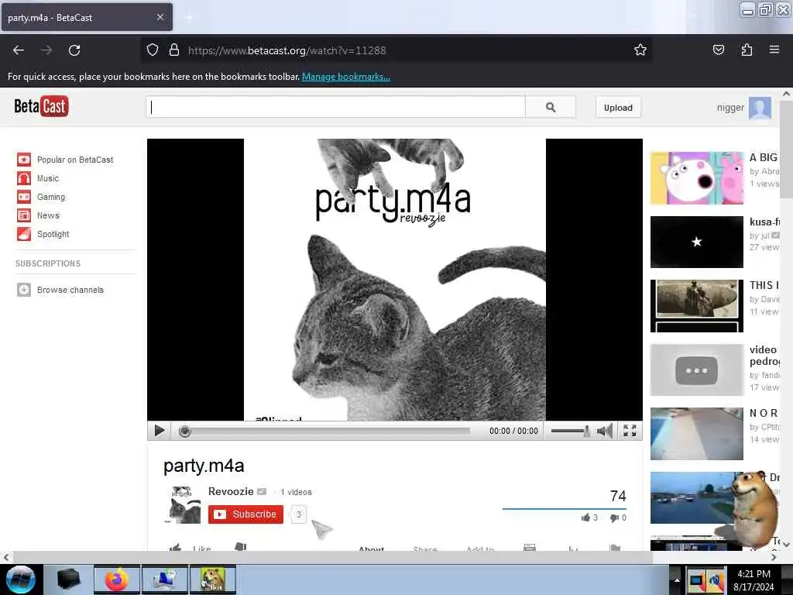The image size is (793, 595).
Task: Open the Peppa Pig A BIG video thumbnail
Action: point(697,178)
